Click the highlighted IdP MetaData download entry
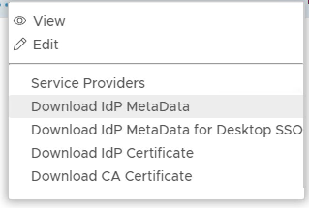The image size is (309, 208). [x=110, y=106]
